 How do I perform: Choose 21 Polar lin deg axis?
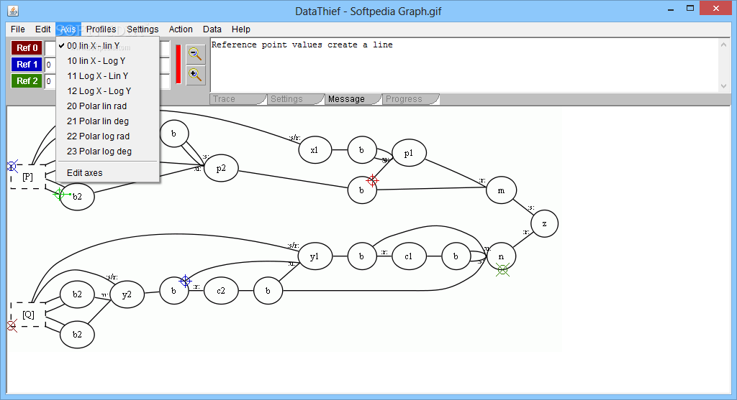pos(108,121)
